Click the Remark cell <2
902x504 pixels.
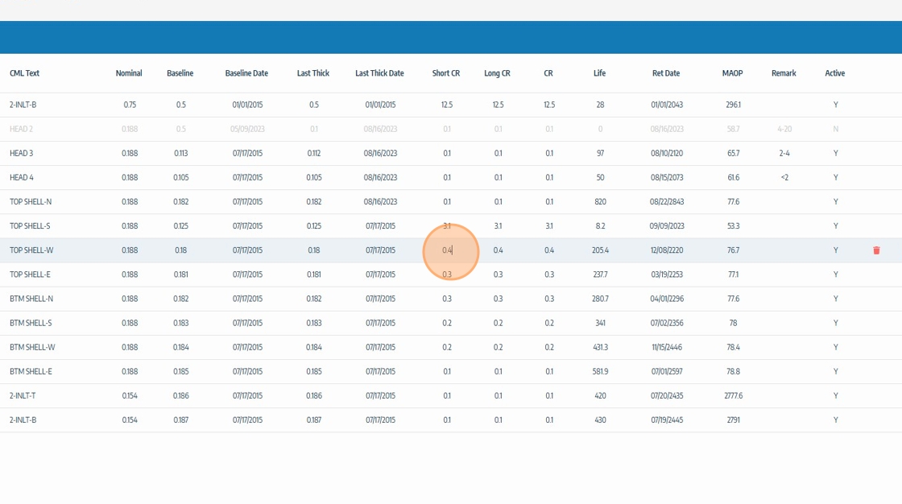click(784, 177)
